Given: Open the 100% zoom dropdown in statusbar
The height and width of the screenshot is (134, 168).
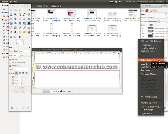Looking at the screenshot, I should pos(58,91).
